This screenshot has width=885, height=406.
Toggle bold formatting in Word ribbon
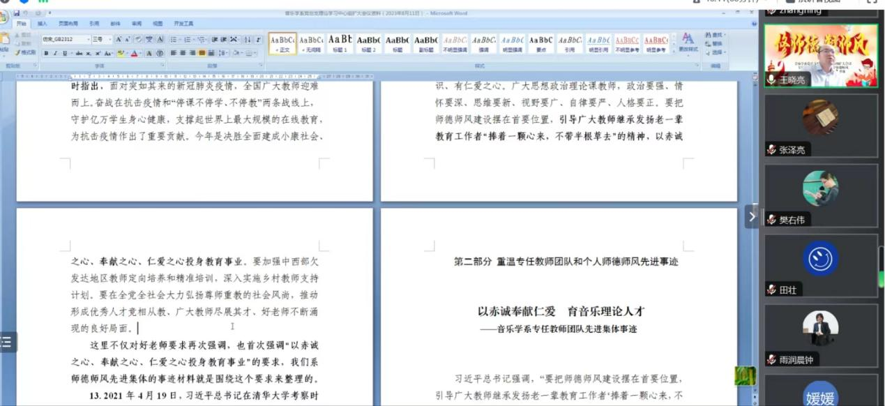click(x=46, y=53)
